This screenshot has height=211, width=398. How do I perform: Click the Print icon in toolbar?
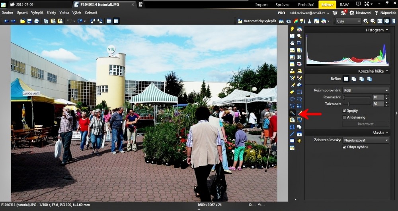tap(37, 21)
